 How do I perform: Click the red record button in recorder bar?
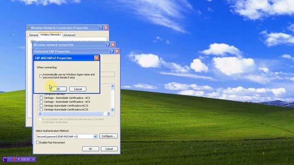14,159
